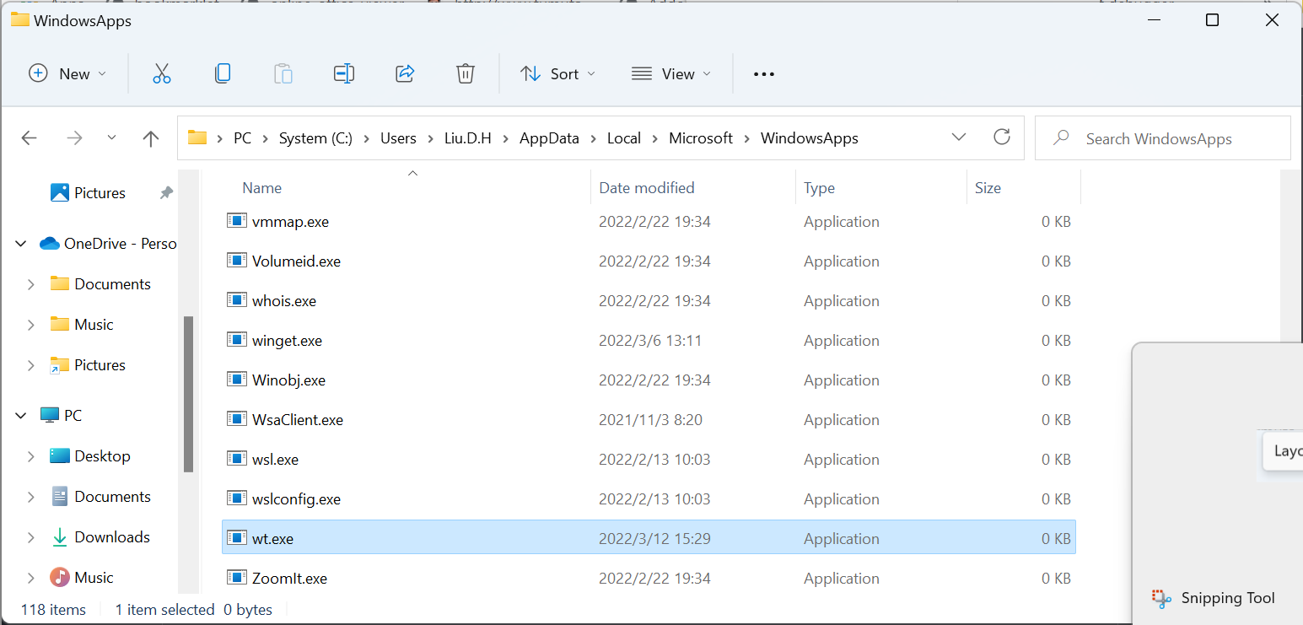Click the vmmap.exe file icon
1303x625 pixels.
click(x=236, y=221)
